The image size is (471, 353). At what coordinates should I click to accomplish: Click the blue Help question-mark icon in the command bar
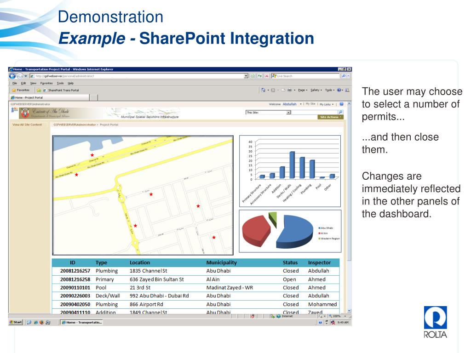[339, 90]
